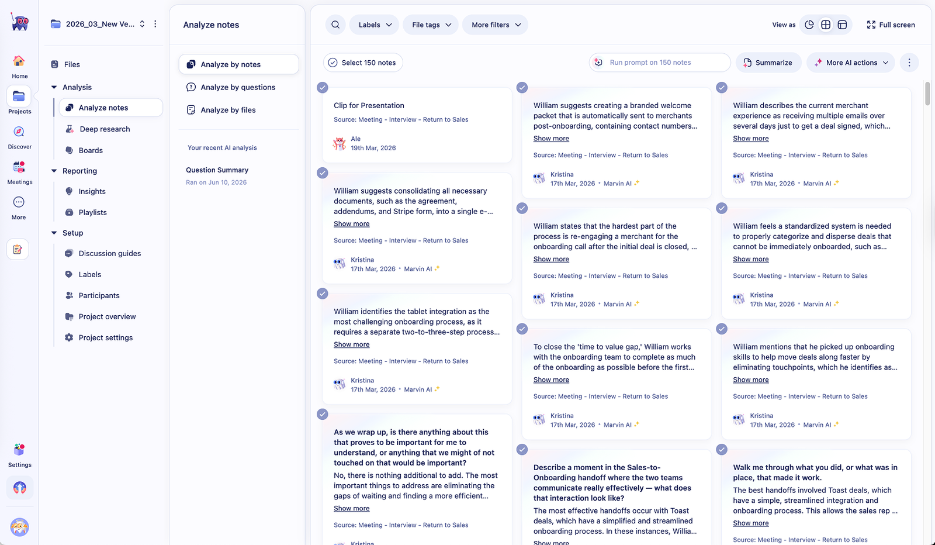Switch to the grid view icon
935x545 pixels.
coord(826,25)
